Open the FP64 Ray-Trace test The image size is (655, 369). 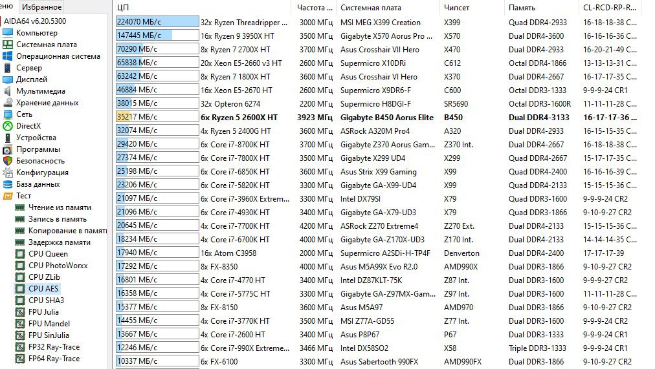[54, 359]
